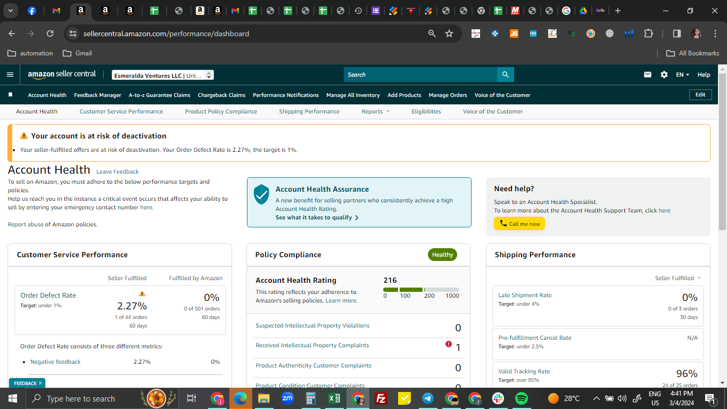Expand the Reports dropdown menu
The height and width of the screenshot is (409, 727).
coord(376,111)
